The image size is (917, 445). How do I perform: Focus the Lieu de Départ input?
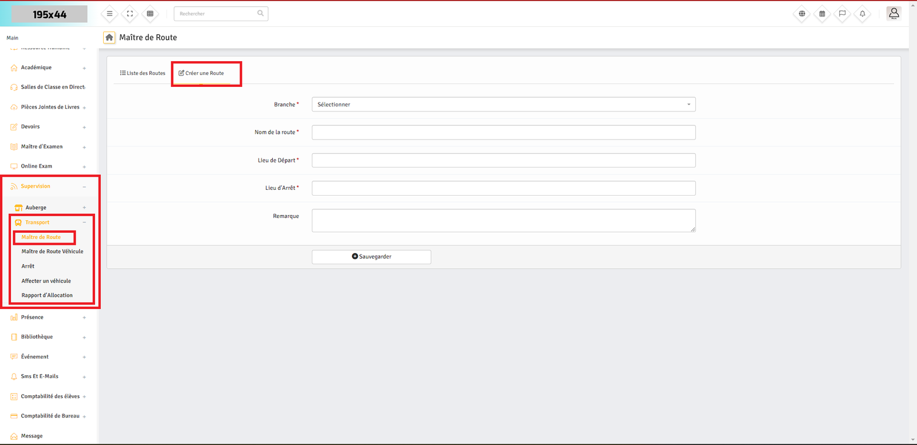503,161
